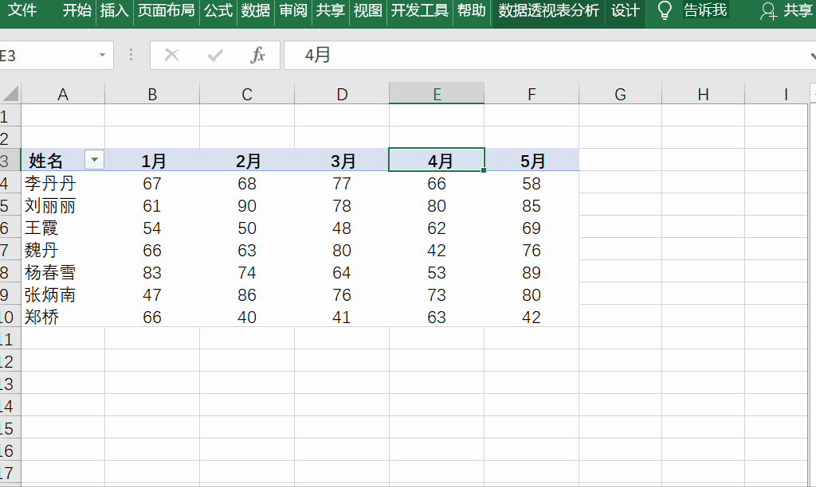The height and width of the screenshot is (487, 816).
Task: Expand the Name Box dropdown arrow
Action: point(103,55)
